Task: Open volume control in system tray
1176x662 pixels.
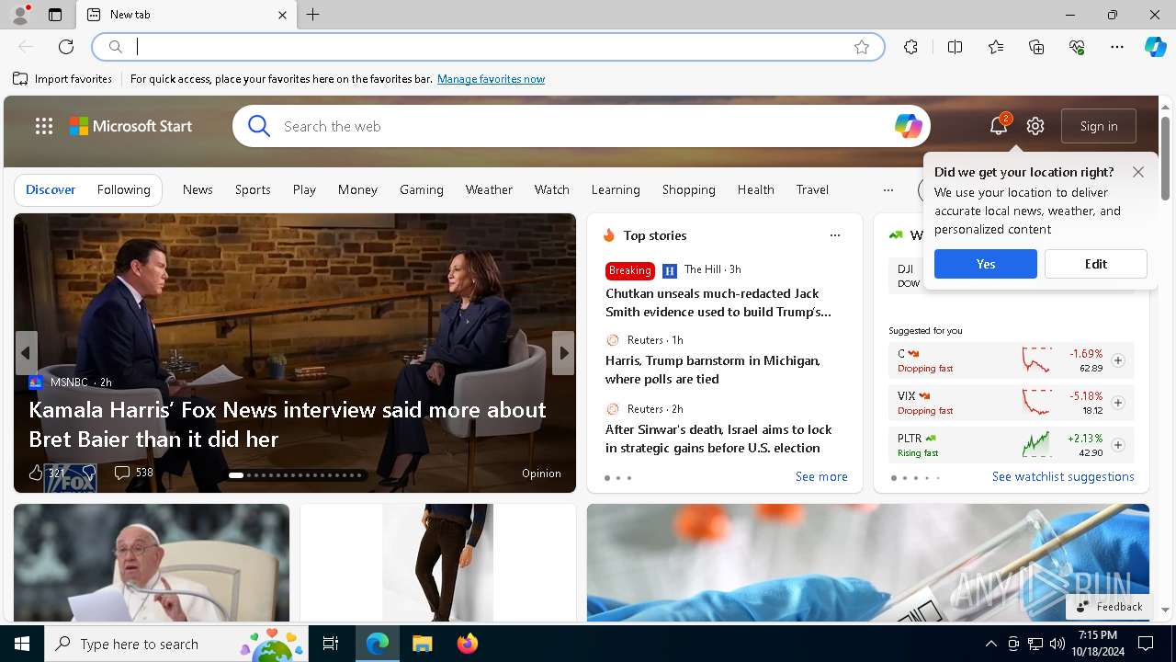Action: click(1057, 644)
